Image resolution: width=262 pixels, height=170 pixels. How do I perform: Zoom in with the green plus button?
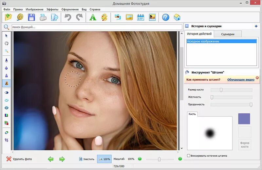click(x=180, y=159)
